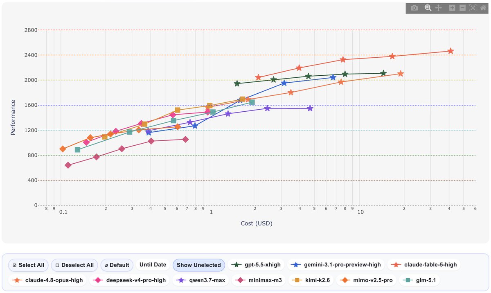Screen dimensions: 491x293
Task: Click the 2000 y-axis tick label
Action: coord(31,80)
